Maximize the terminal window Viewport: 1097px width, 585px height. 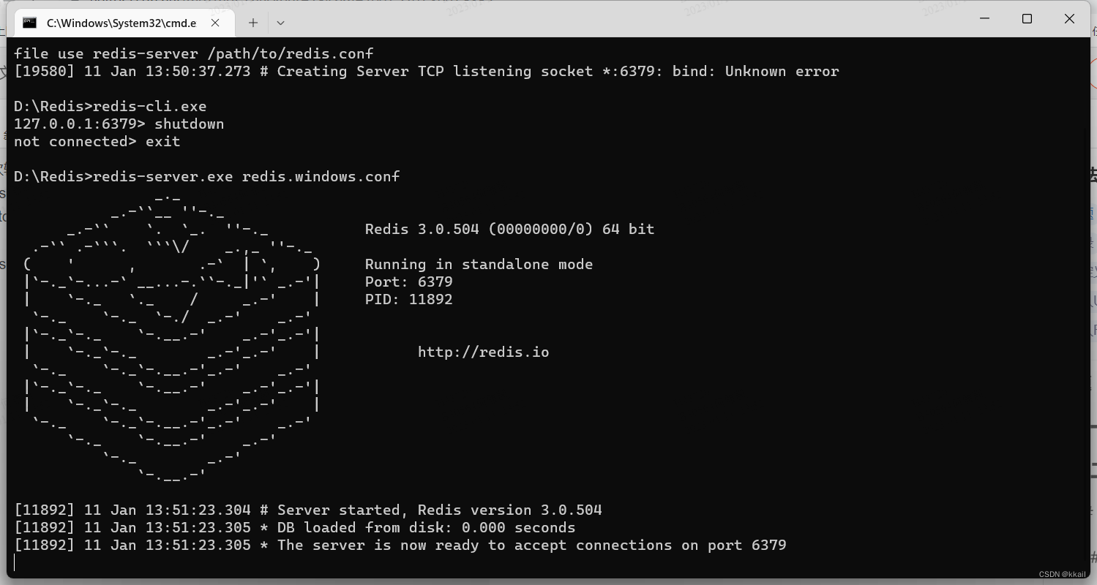click(x=1027, y=19)
